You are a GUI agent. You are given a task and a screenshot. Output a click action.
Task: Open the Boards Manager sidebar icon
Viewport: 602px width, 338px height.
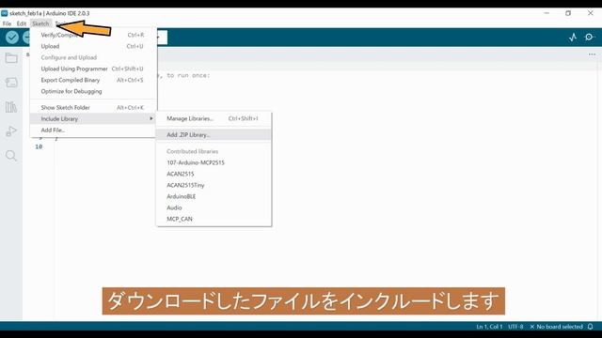[x=11, y=83]
